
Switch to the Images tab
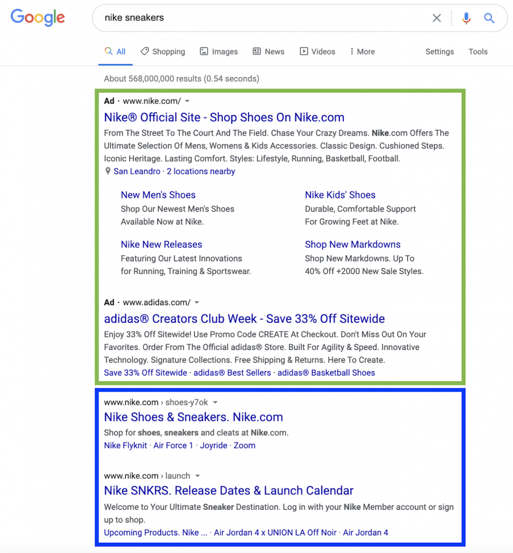[219, 51]
